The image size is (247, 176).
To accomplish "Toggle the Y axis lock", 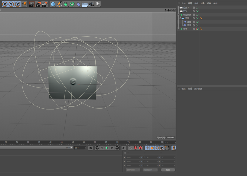I will (x=11, y=4).
